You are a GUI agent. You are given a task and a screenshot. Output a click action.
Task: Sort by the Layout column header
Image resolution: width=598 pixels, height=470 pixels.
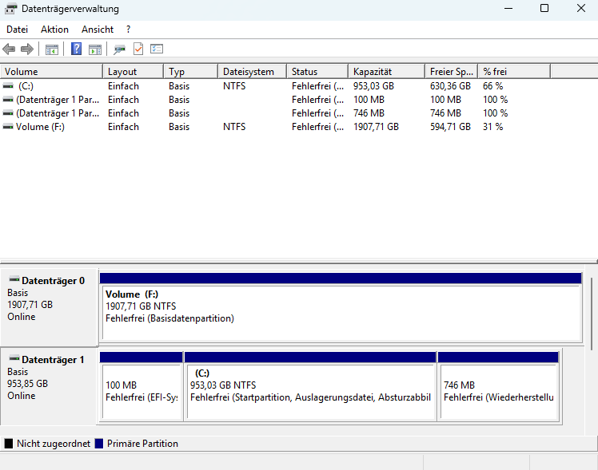click(133, 72)
